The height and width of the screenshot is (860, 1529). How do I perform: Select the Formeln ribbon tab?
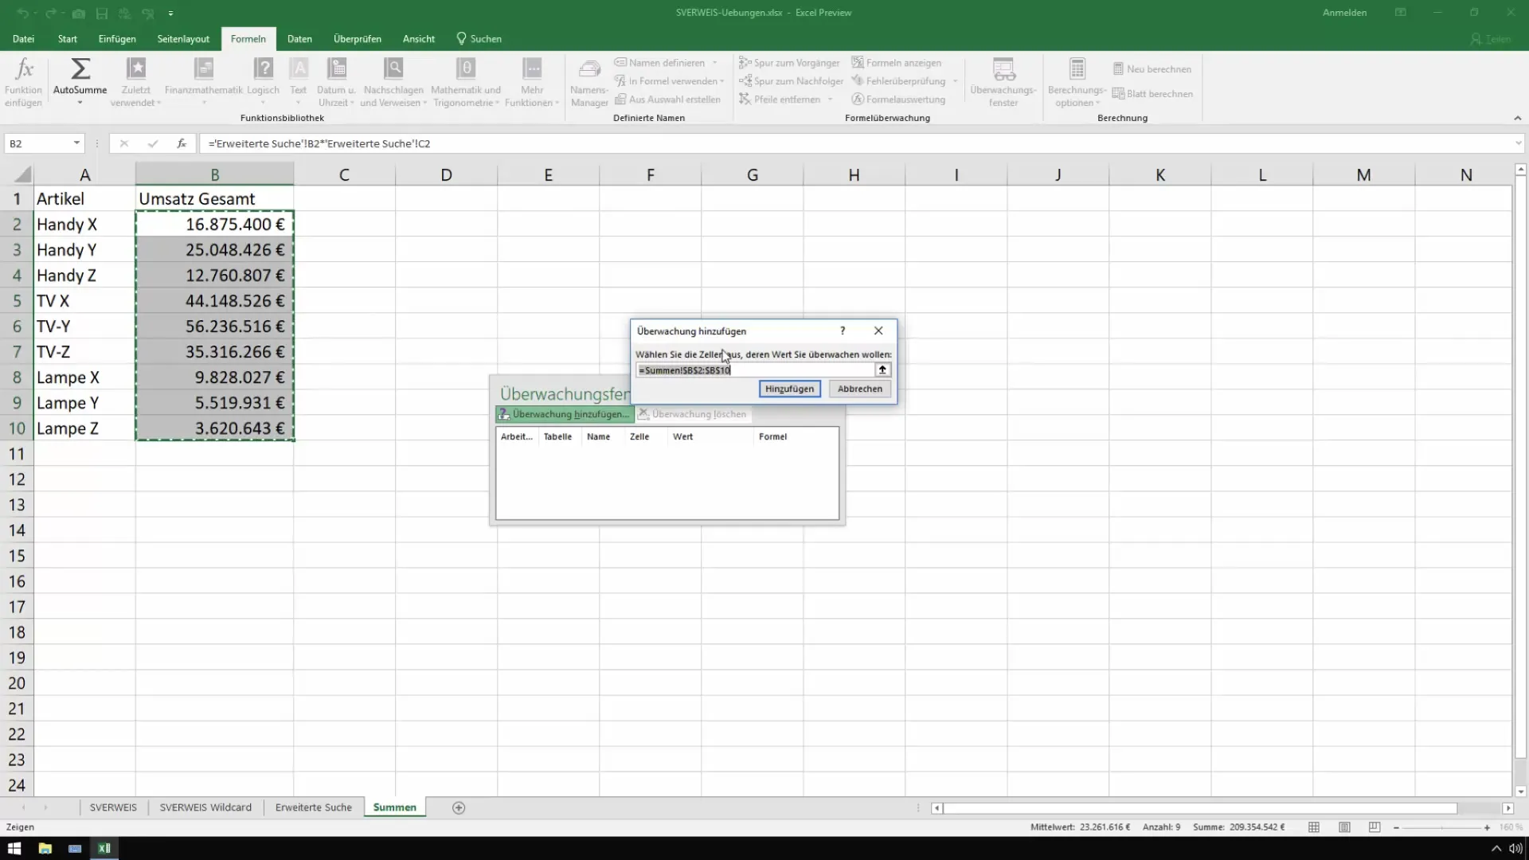pos(248,39)
